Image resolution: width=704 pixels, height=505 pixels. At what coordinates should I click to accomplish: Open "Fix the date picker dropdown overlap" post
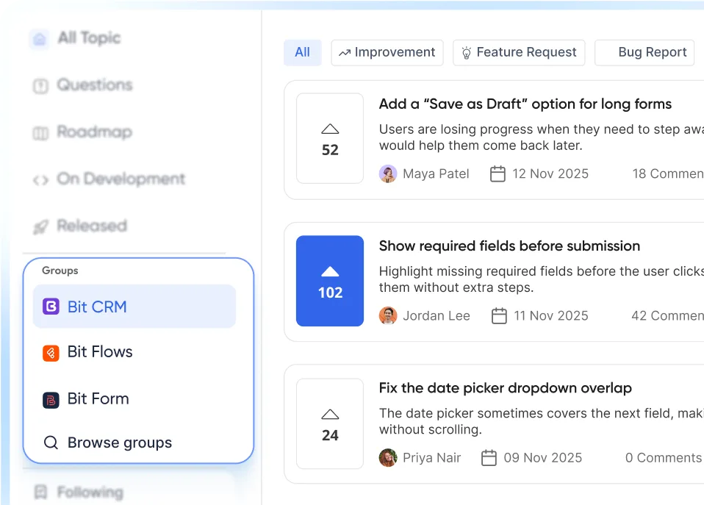[x=505, y=388]
